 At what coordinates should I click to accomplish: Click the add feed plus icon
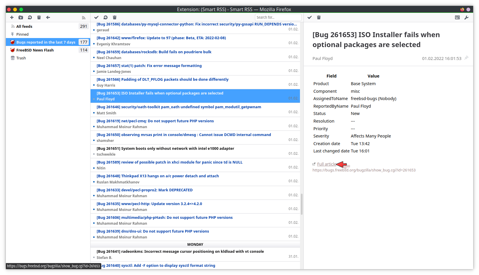(12, 18)
